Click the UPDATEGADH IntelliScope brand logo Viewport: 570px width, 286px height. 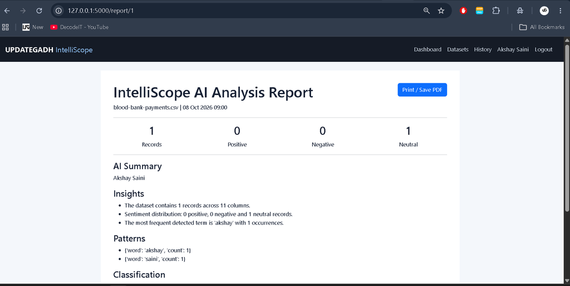tap(49, 50)
